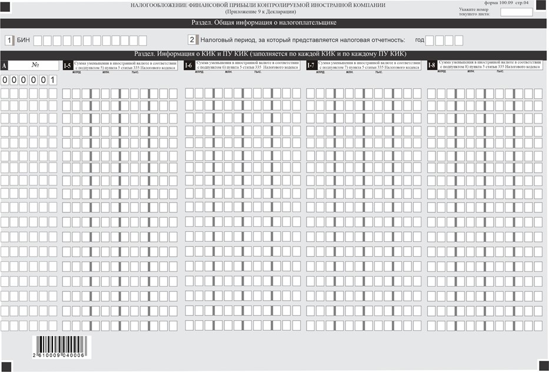
Task: Select the "A" column marker
Action: (x=5, y=65)
